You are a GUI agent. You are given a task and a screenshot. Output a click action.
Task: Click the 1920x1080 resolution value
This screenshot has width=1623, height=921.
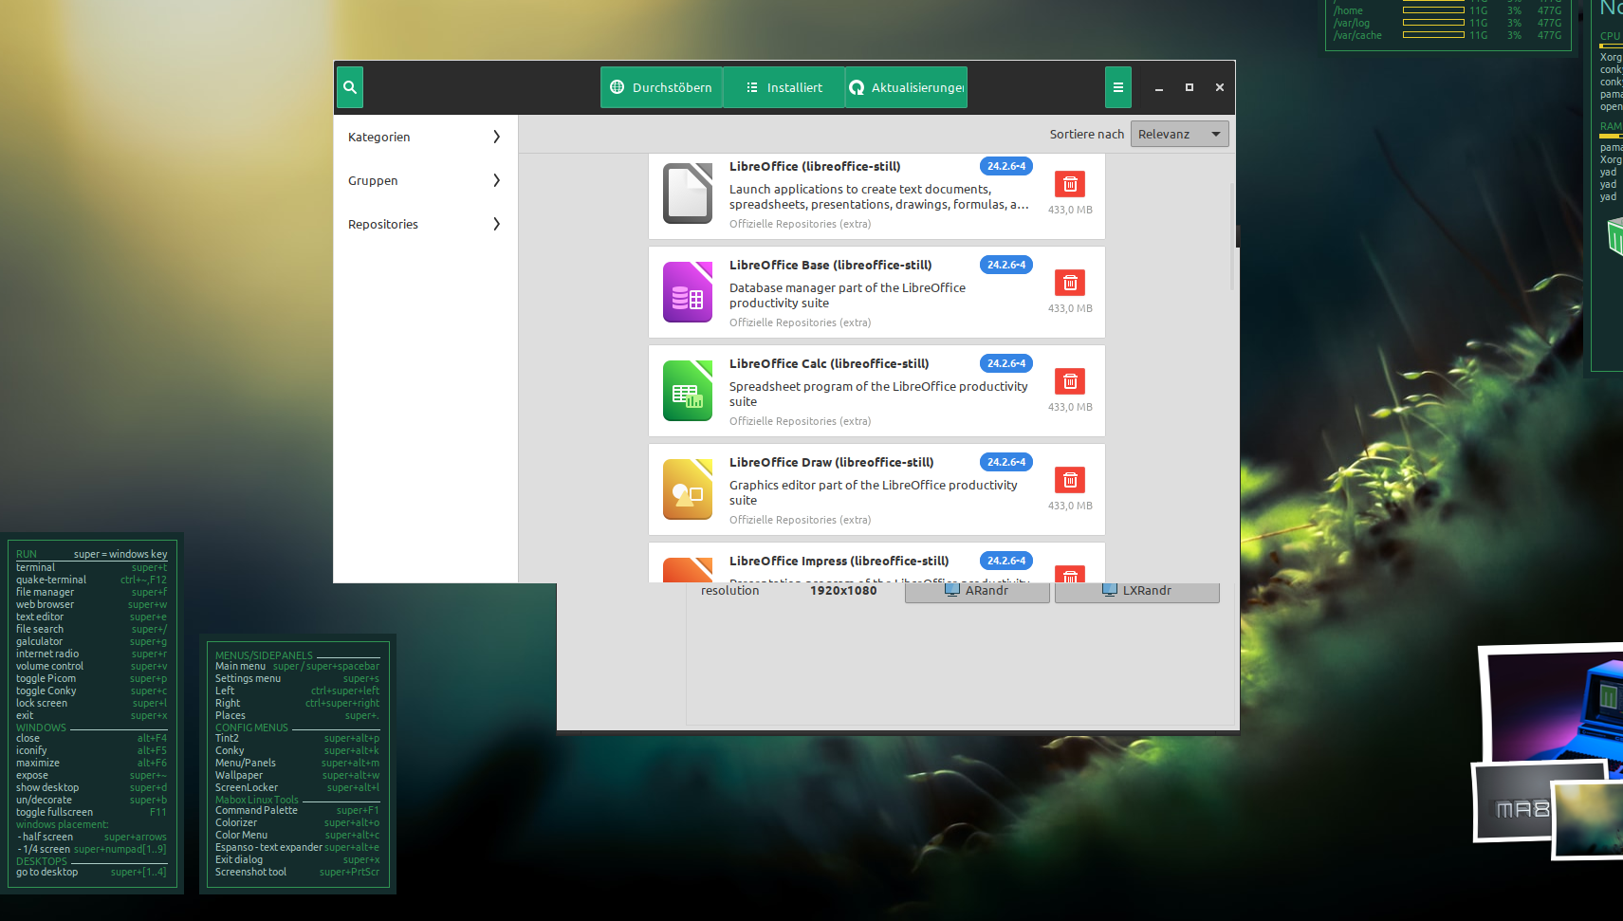tap(843, 590)
